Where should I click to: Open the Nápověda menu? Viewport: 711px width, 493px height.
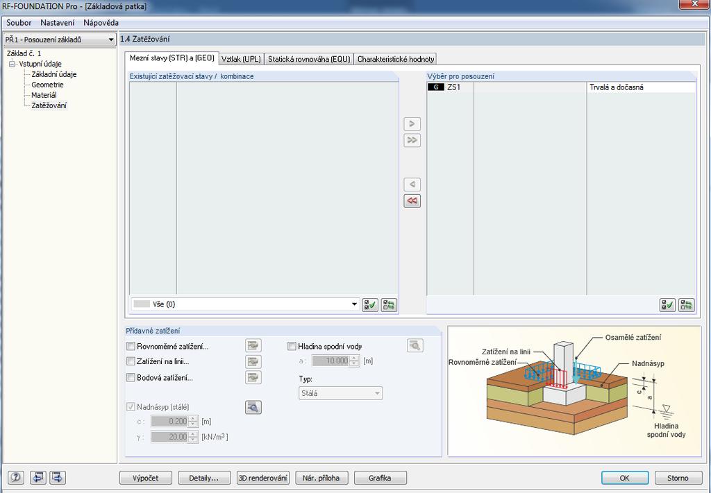tap(101, 23)
